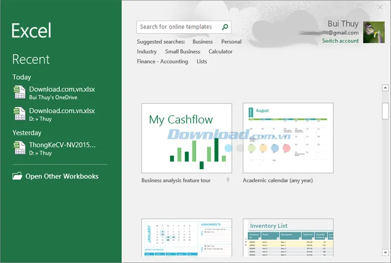Click the Academic calendar (any year) caption
This screenshot has height=263, width=391.
coord(278,180)
